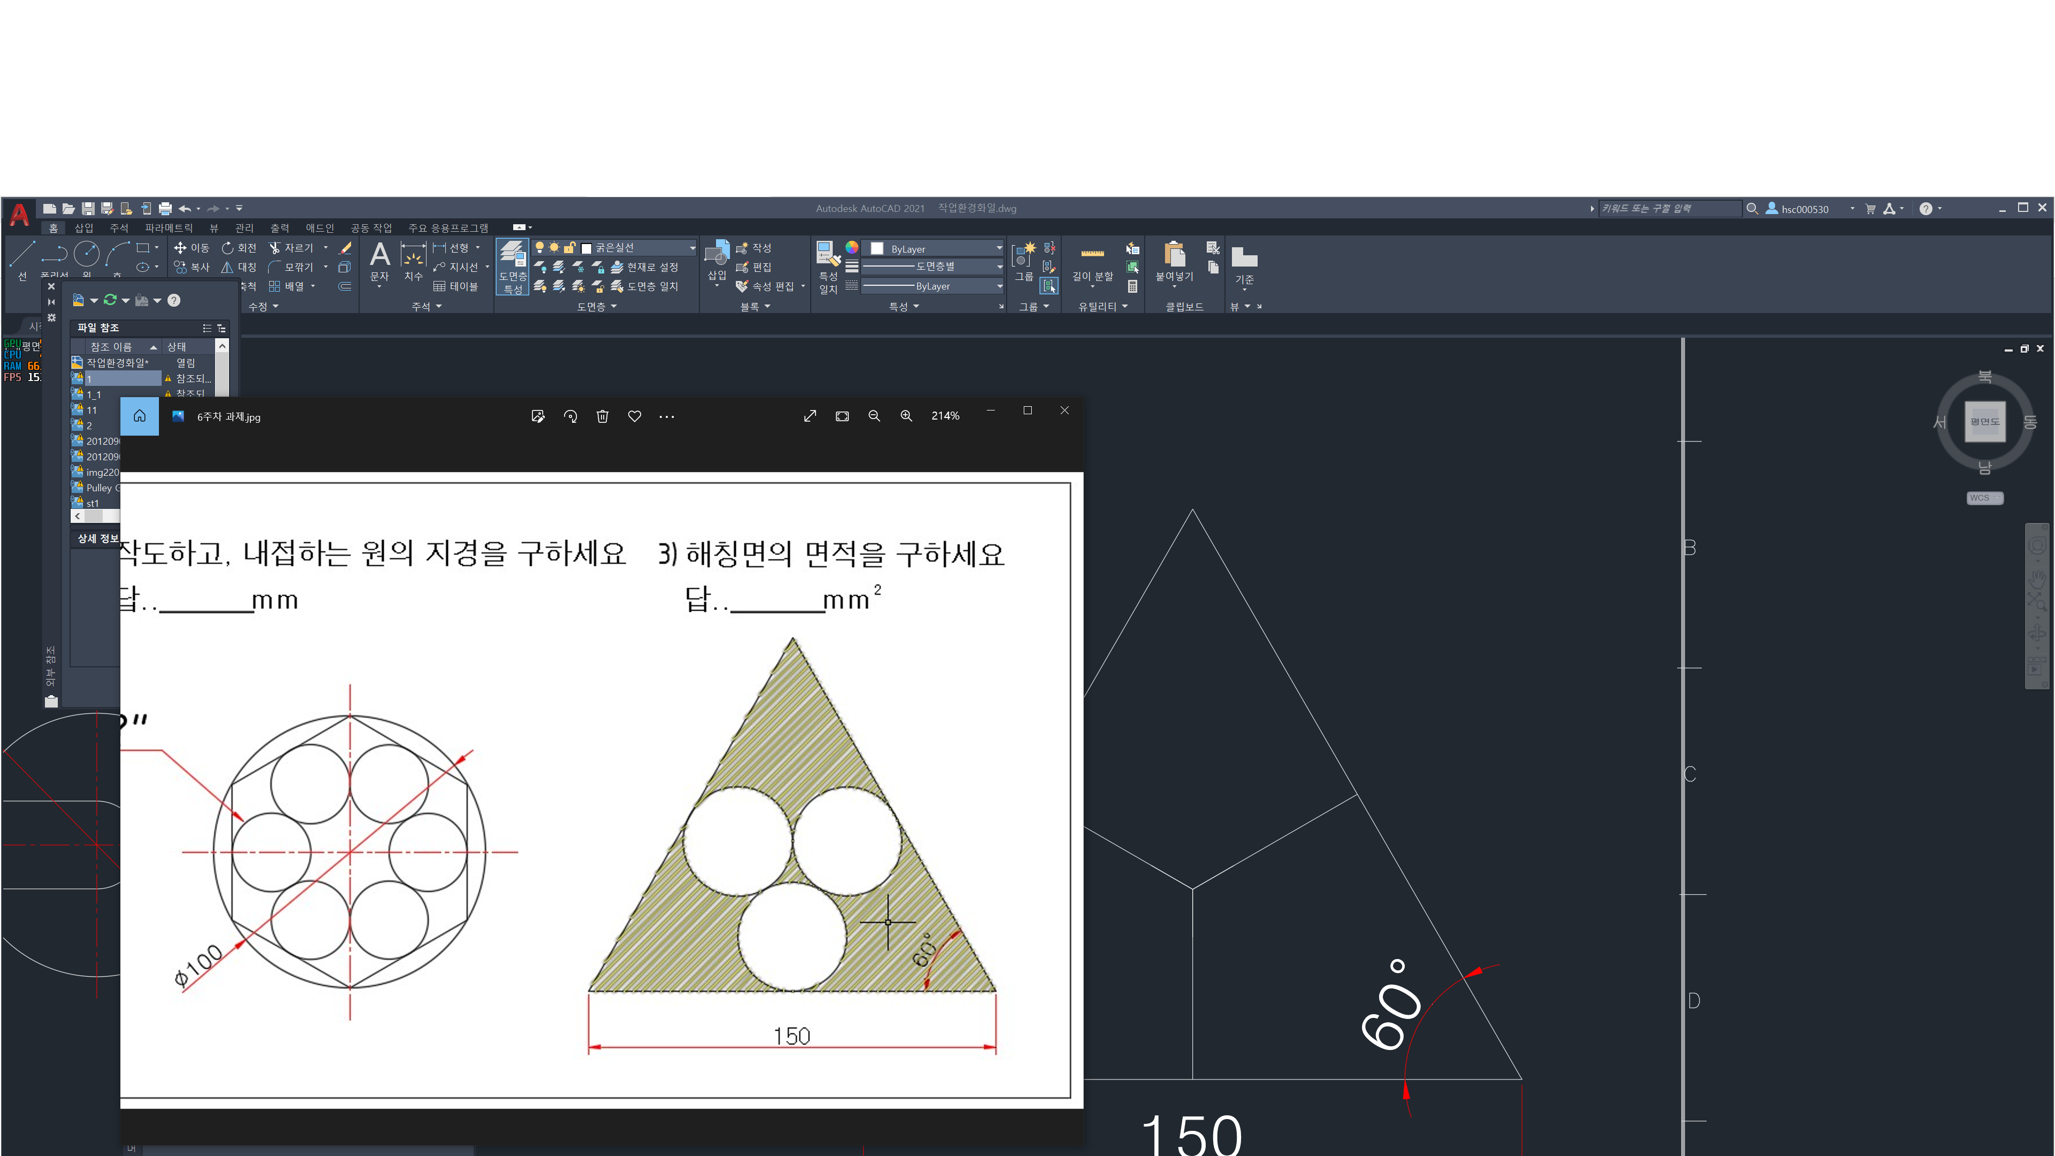Click 작성 (Create block) button
This screenshot has height=1156, width=2055.
pos(753,248)
